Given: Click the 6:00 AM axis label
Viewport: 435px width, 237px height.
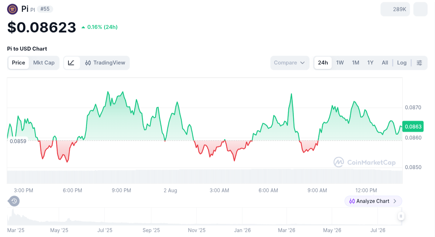Looking at the screenshot, I should click(x=268, y=190).
